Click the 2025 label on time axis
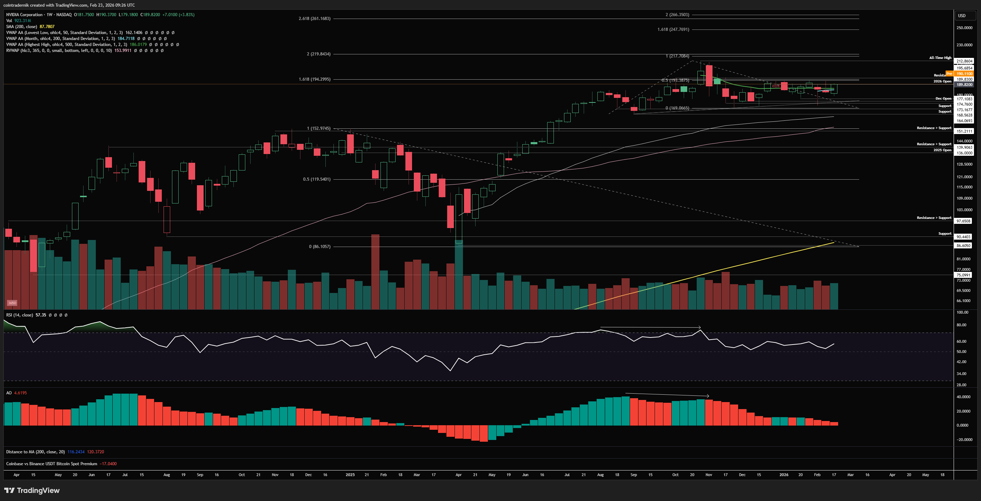981x501 pixels. tap(350, 475)
